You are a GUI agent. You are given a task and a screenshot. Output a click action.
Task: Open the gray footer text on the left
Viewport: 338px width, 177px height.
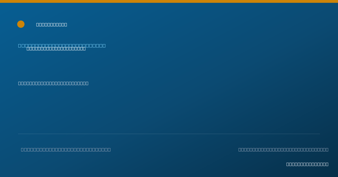click(66, 149)
